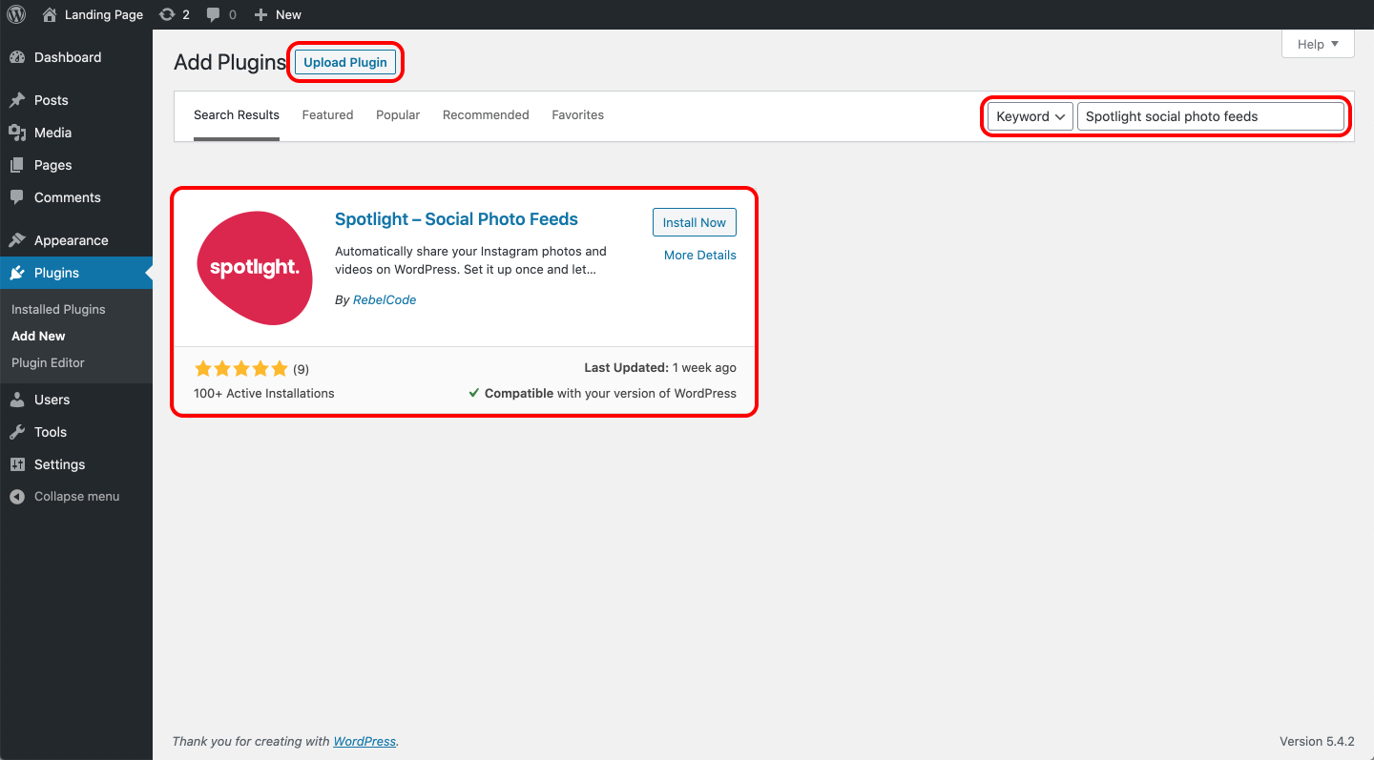Image resolution: width=1374 pixels, height=760 pixels.
Task: Switch to the Search Results tab
Action: pos(237,115)
